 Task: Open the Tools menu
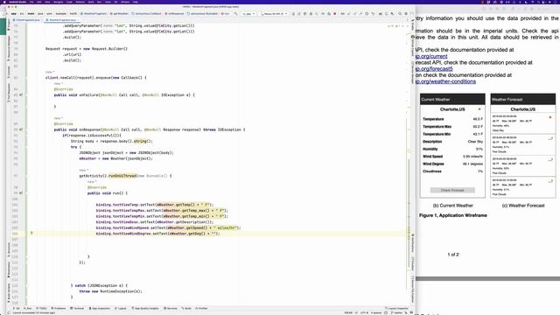(108, 2)
